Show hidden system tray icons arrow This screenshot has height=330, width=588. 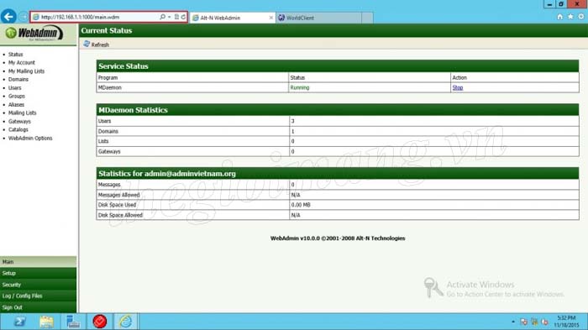[513, 322]
